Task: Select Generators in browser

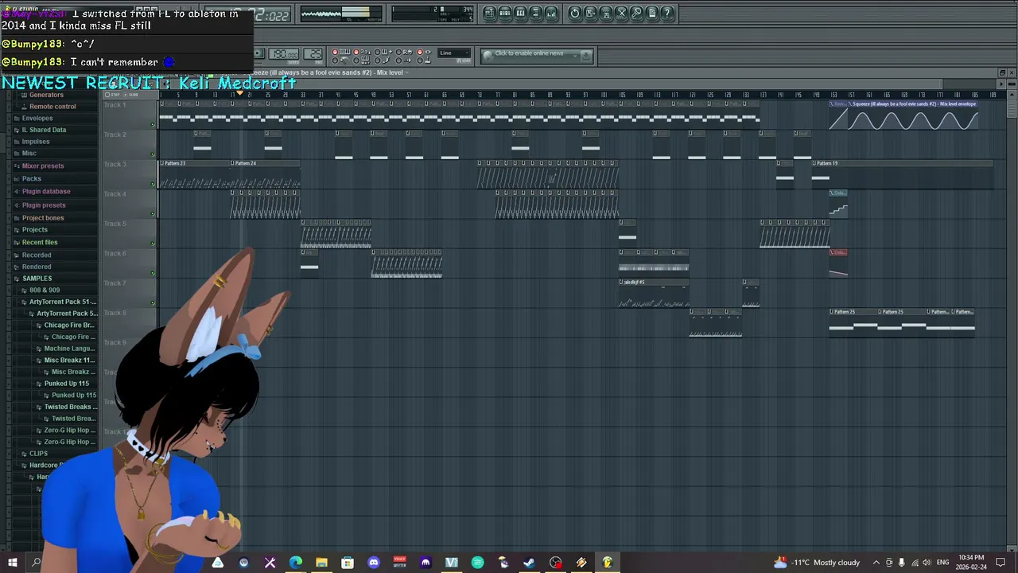Action: tap(46, 95)
